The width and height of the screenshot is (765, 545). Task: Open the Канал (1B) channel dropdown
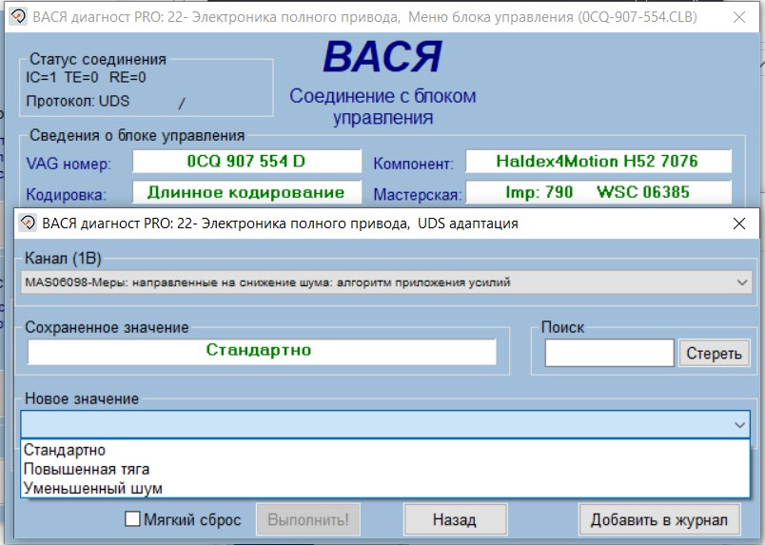click(386, 282)
